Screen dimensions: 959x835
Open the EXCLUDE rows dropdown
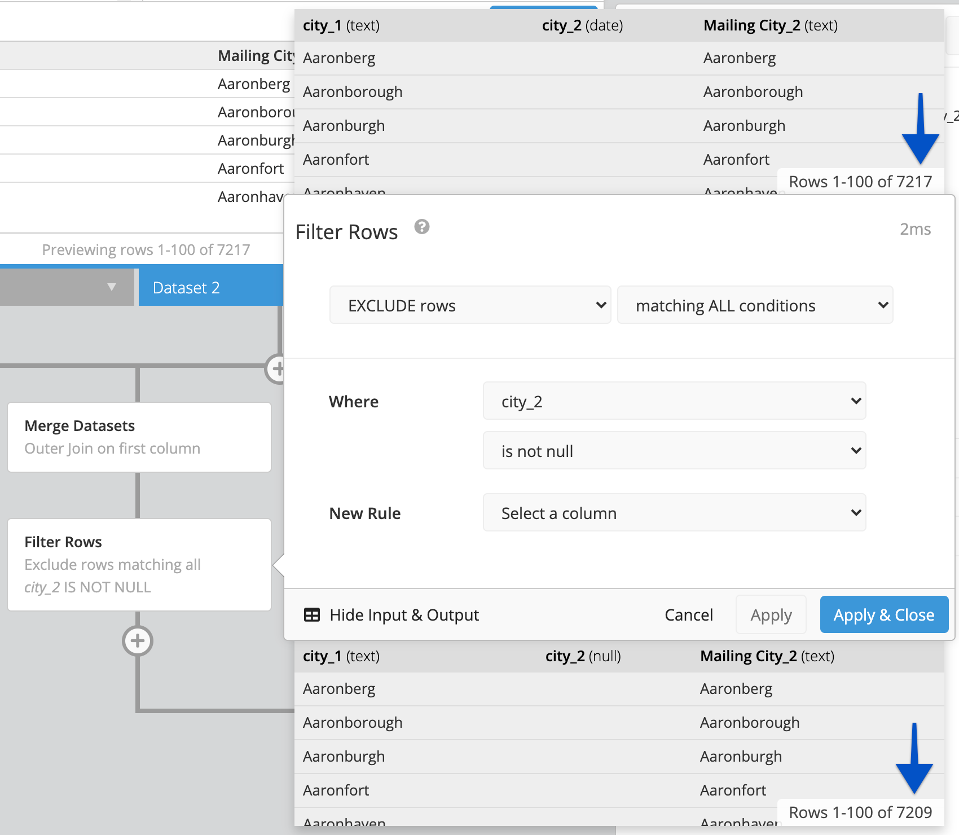(470, 305)
